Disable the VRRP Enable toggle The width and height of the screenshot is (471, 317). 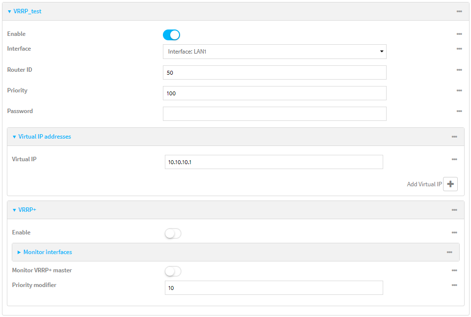pos(171,34)
